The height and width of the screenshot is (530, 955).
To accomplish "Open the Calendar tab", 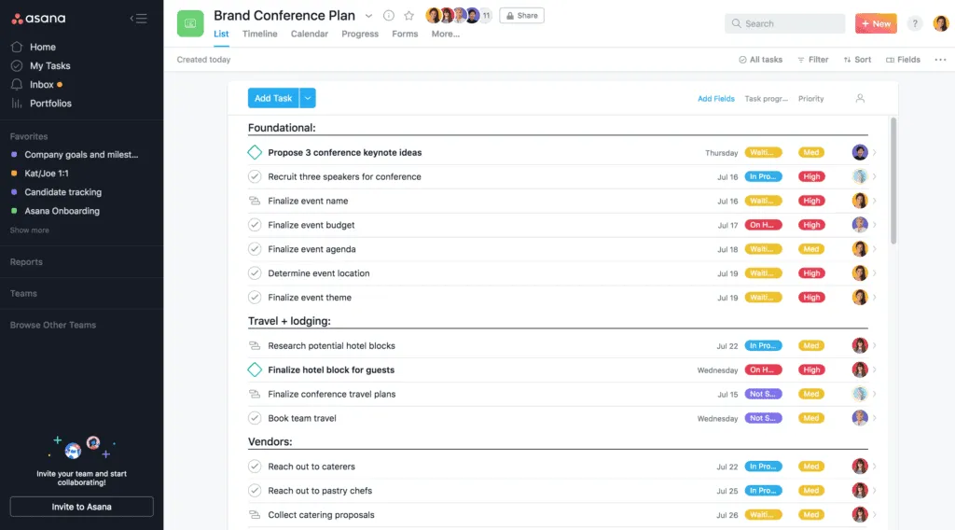I will [x=309, y=34].
